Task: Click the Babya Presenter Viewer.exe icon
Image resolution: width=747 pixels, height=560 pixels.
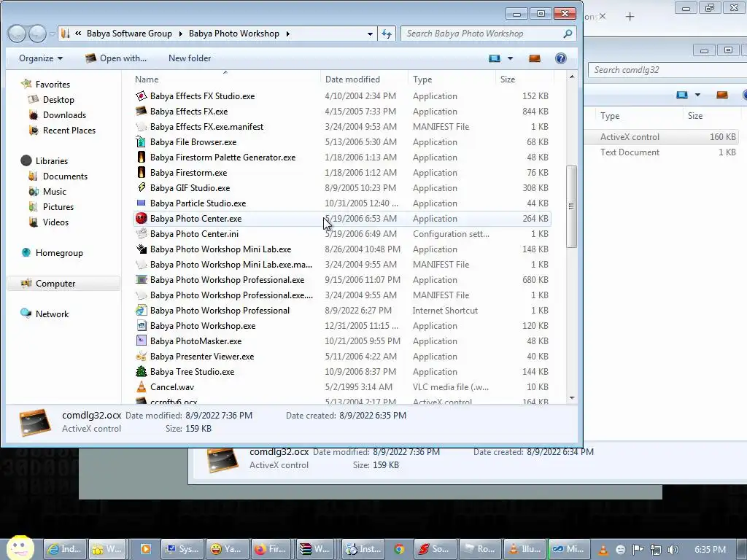Action: tap(141, 356)
